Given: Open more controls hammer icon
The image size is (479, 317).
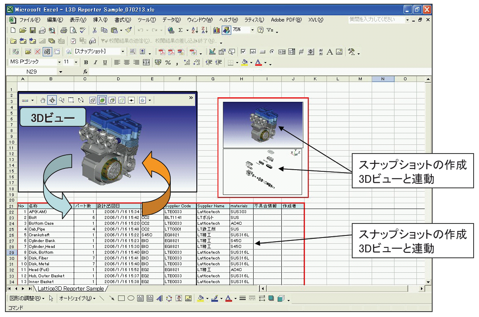Looking at the screenshot, I should (351, 52).
